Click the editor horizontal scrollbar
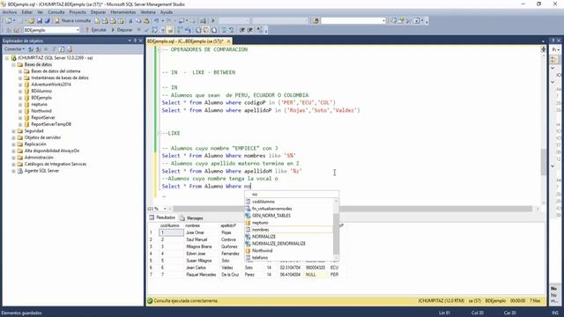The width and height of the screenshot is (564, 317). coord(352,209)
